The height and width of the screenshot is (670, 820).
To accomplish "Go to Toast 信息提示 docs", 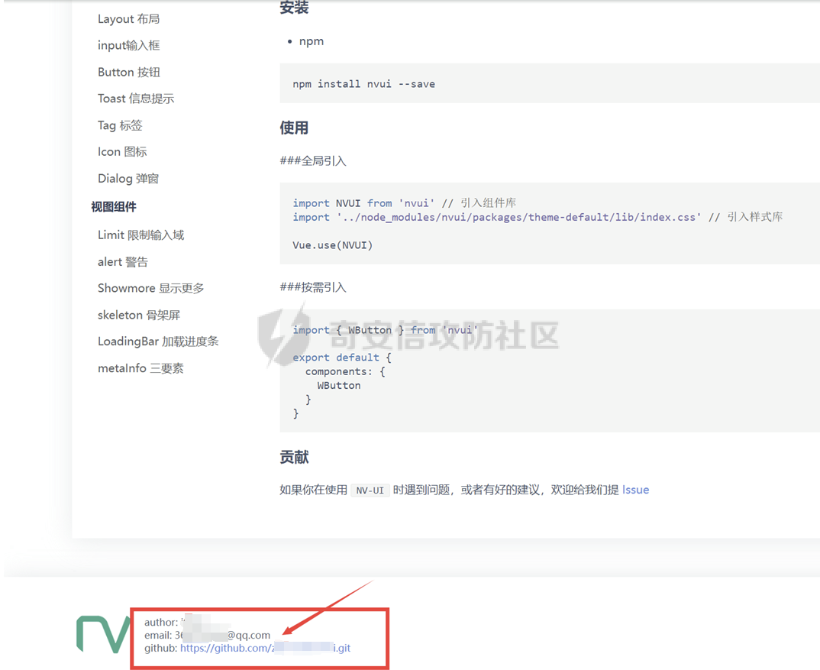I will click(x=136, y=99).
